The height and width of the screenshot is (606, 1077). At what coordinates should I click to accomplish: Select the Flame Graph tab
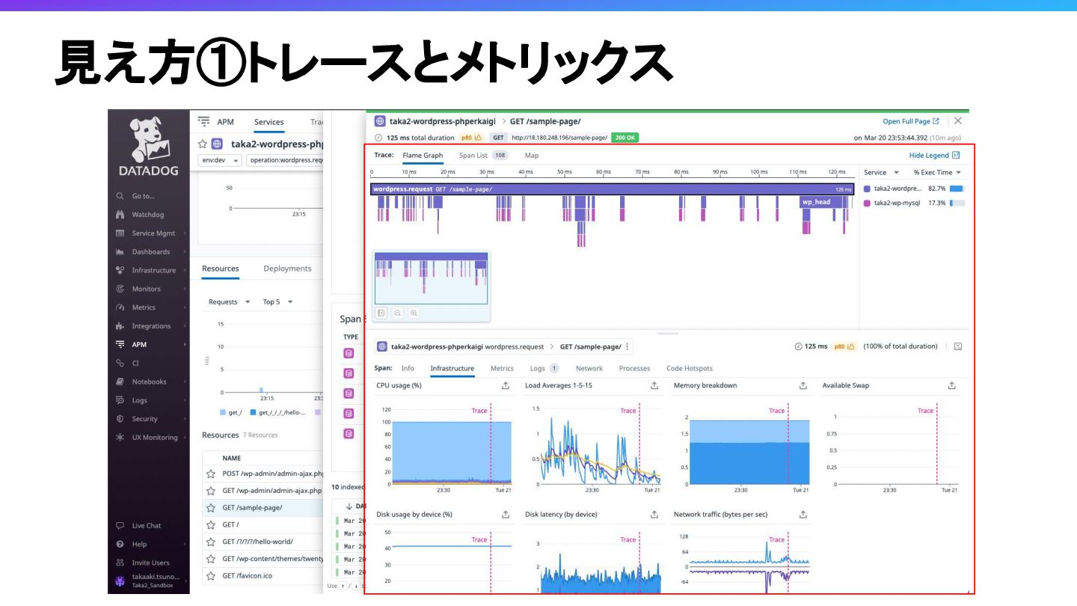pyautogui.click(x=423, y=156)
